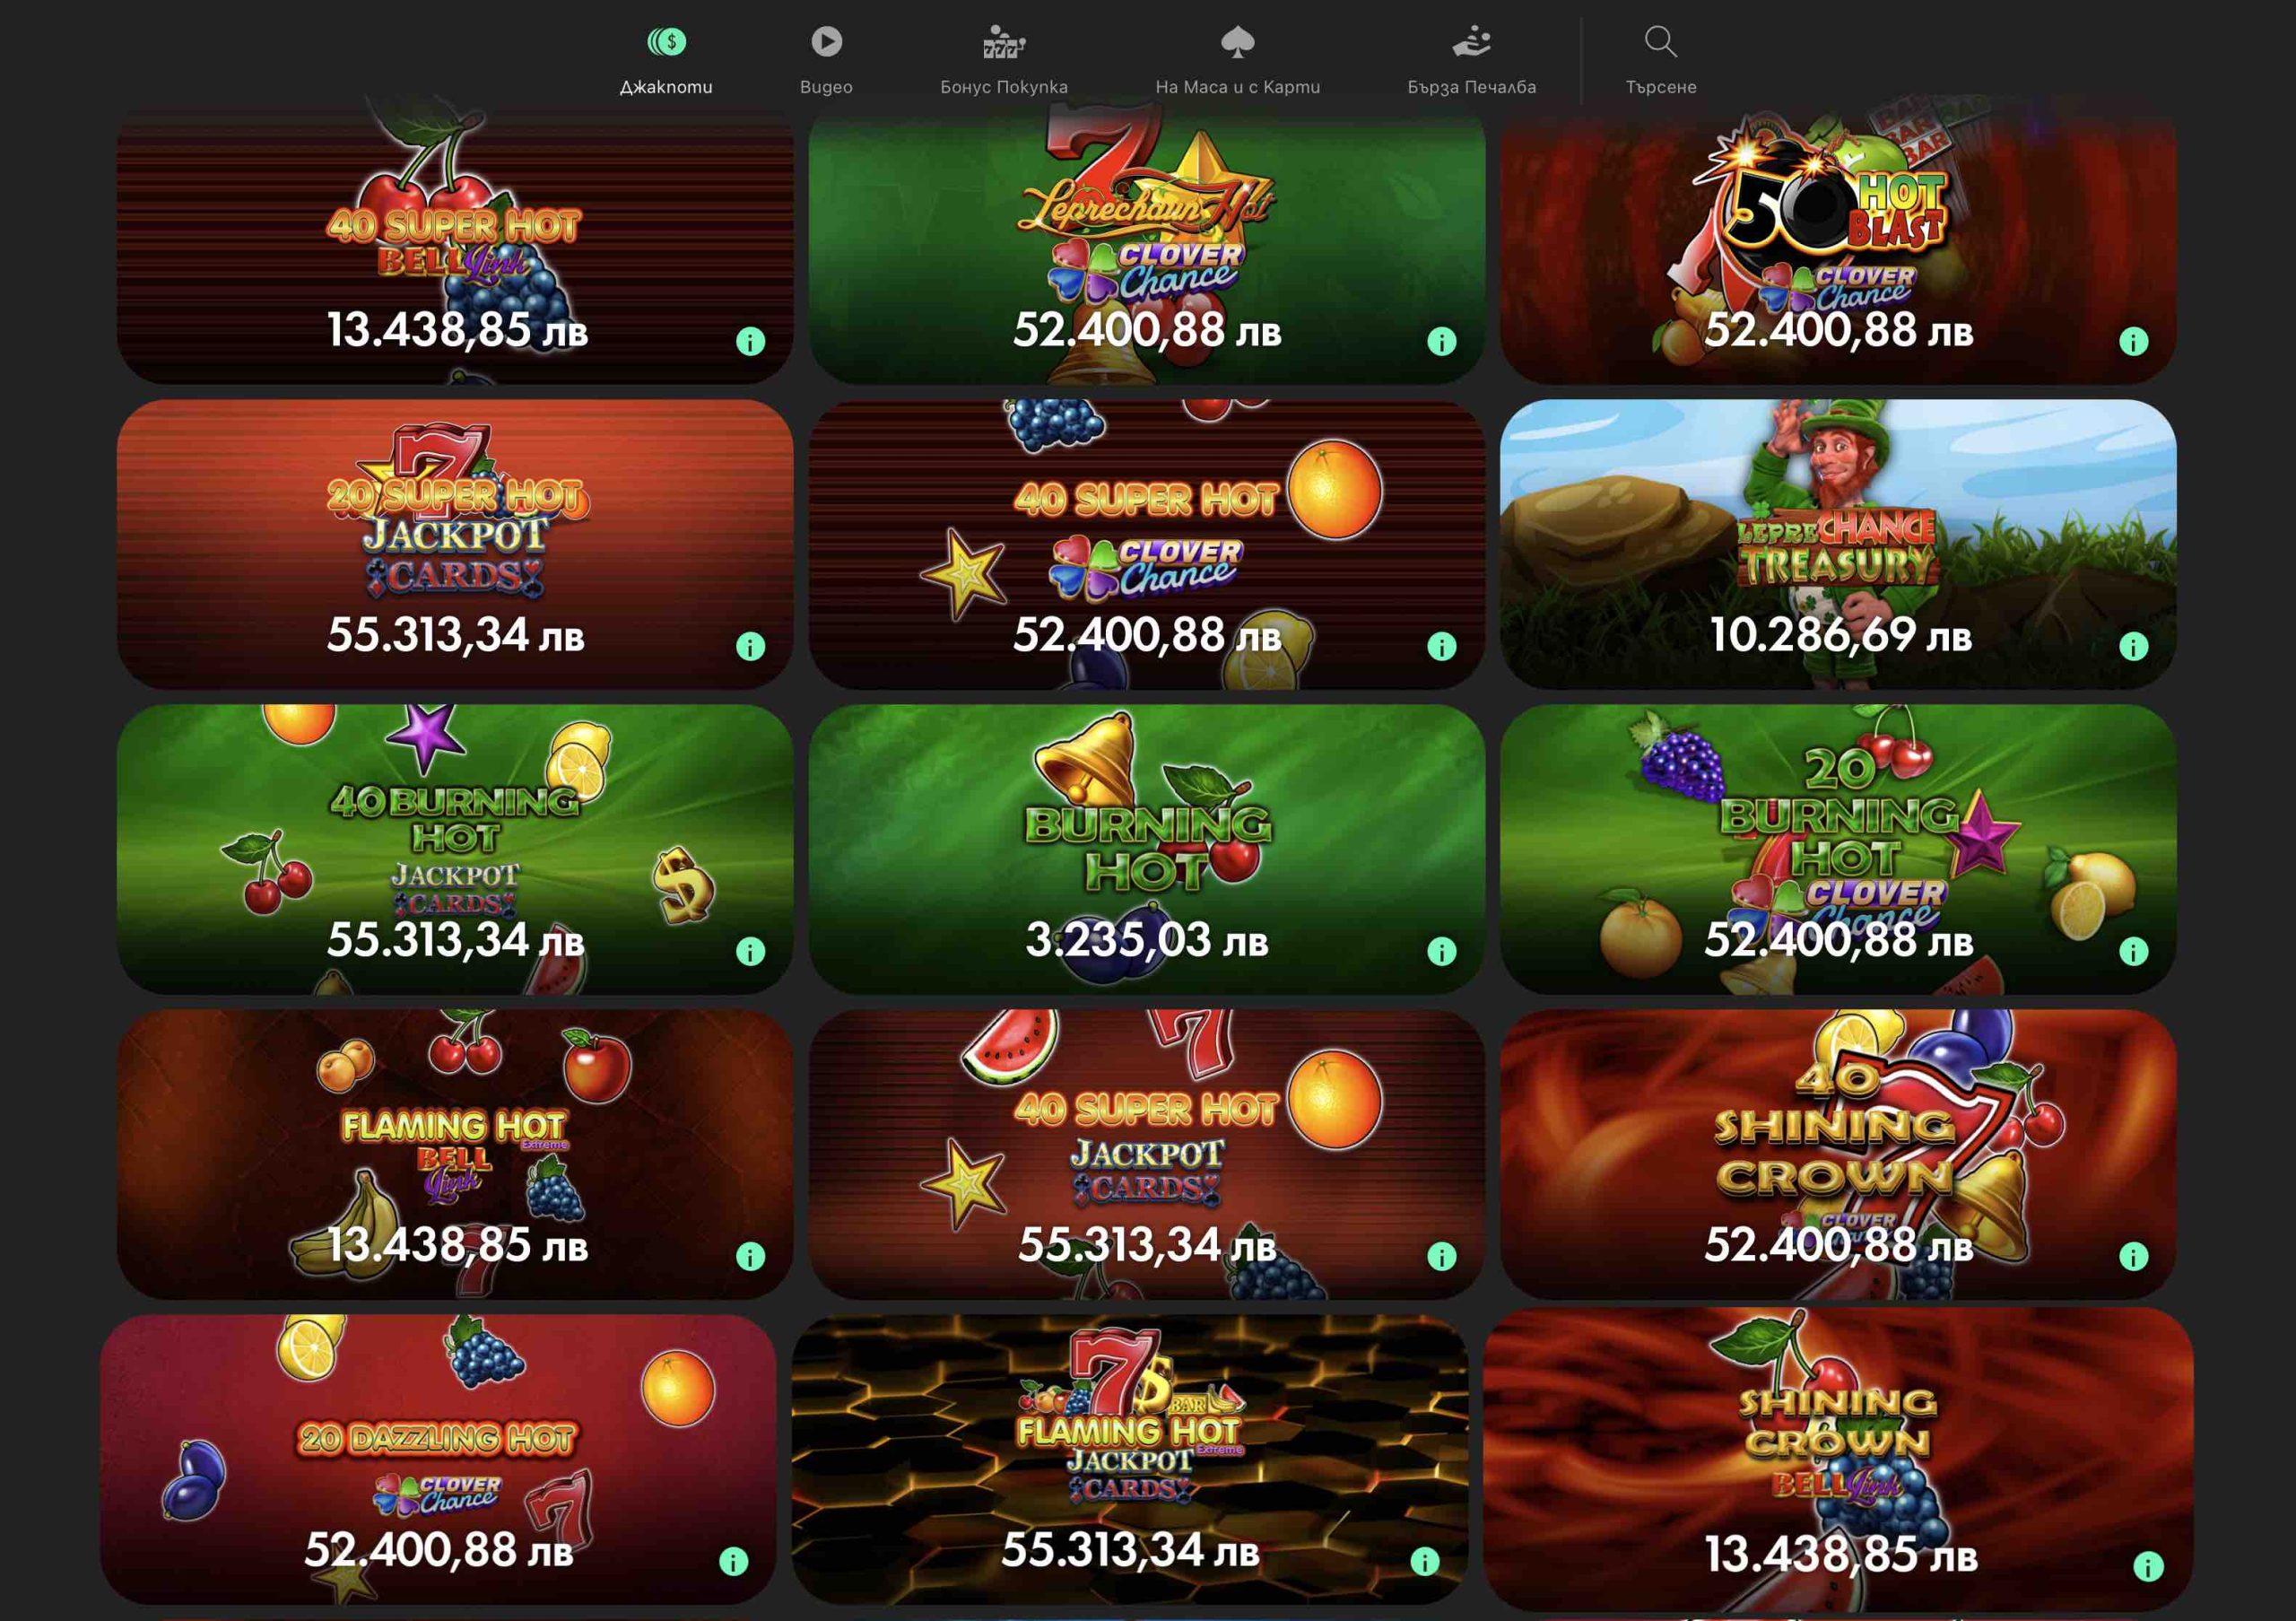
Task: Play Flaming Hot Extreme Jackpot Cards
Action: tap(1130, 1459)
